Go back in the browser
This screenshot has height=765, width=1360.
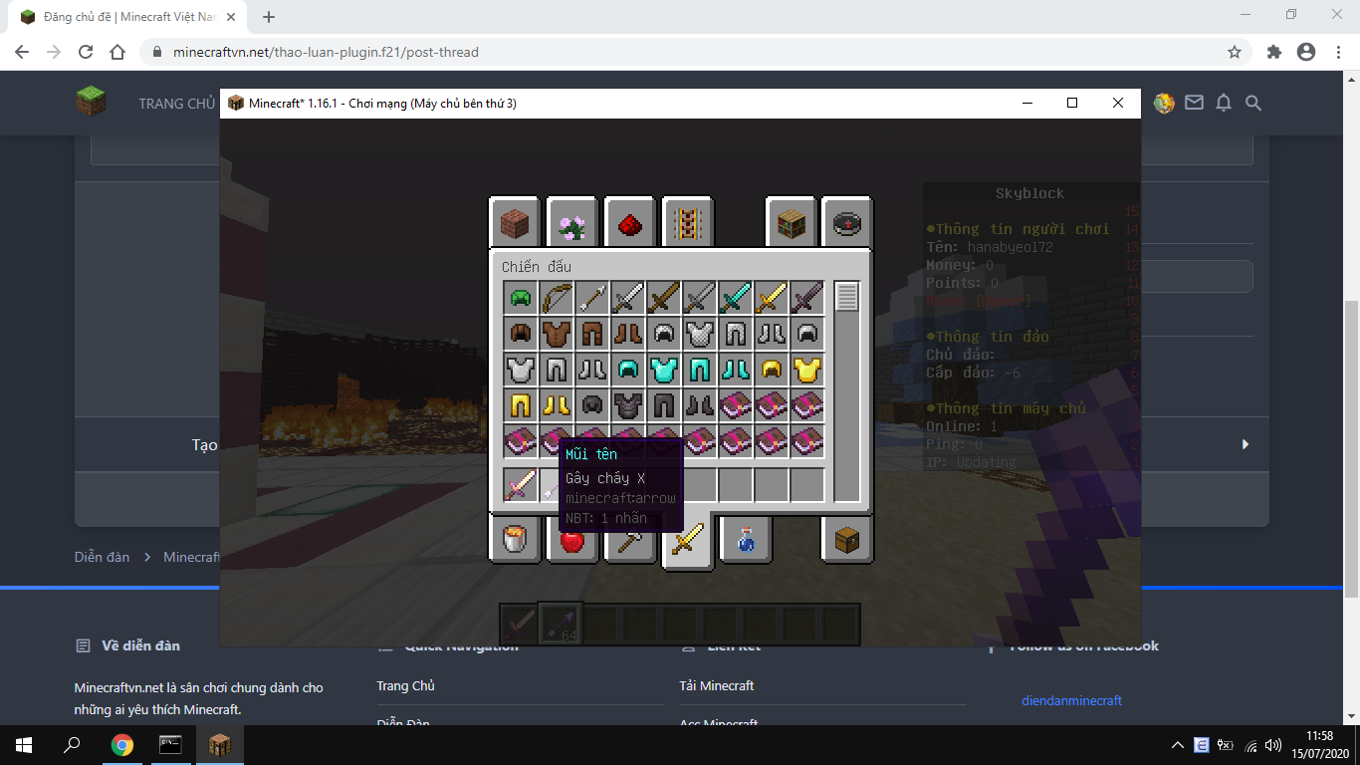click(x=22, y=52)
